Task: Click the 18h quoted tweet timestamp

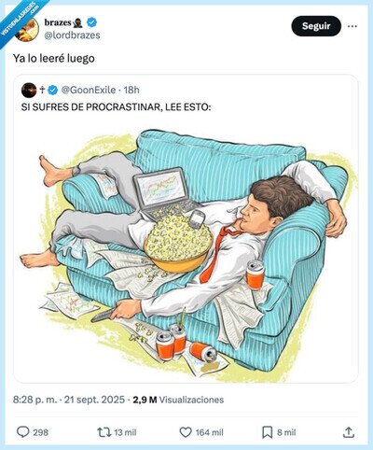Action: click(131, 91)
